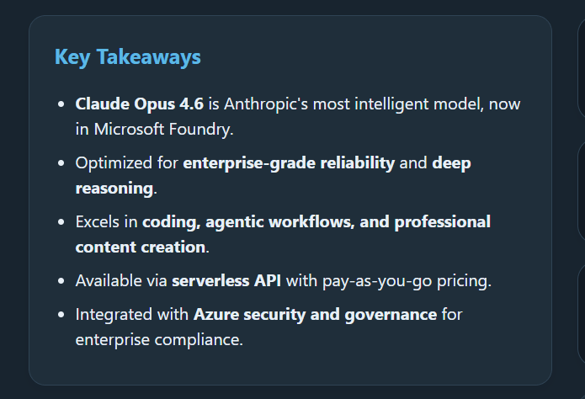Click the enterprise compliance text
The image size is (585, 399).
158,340
